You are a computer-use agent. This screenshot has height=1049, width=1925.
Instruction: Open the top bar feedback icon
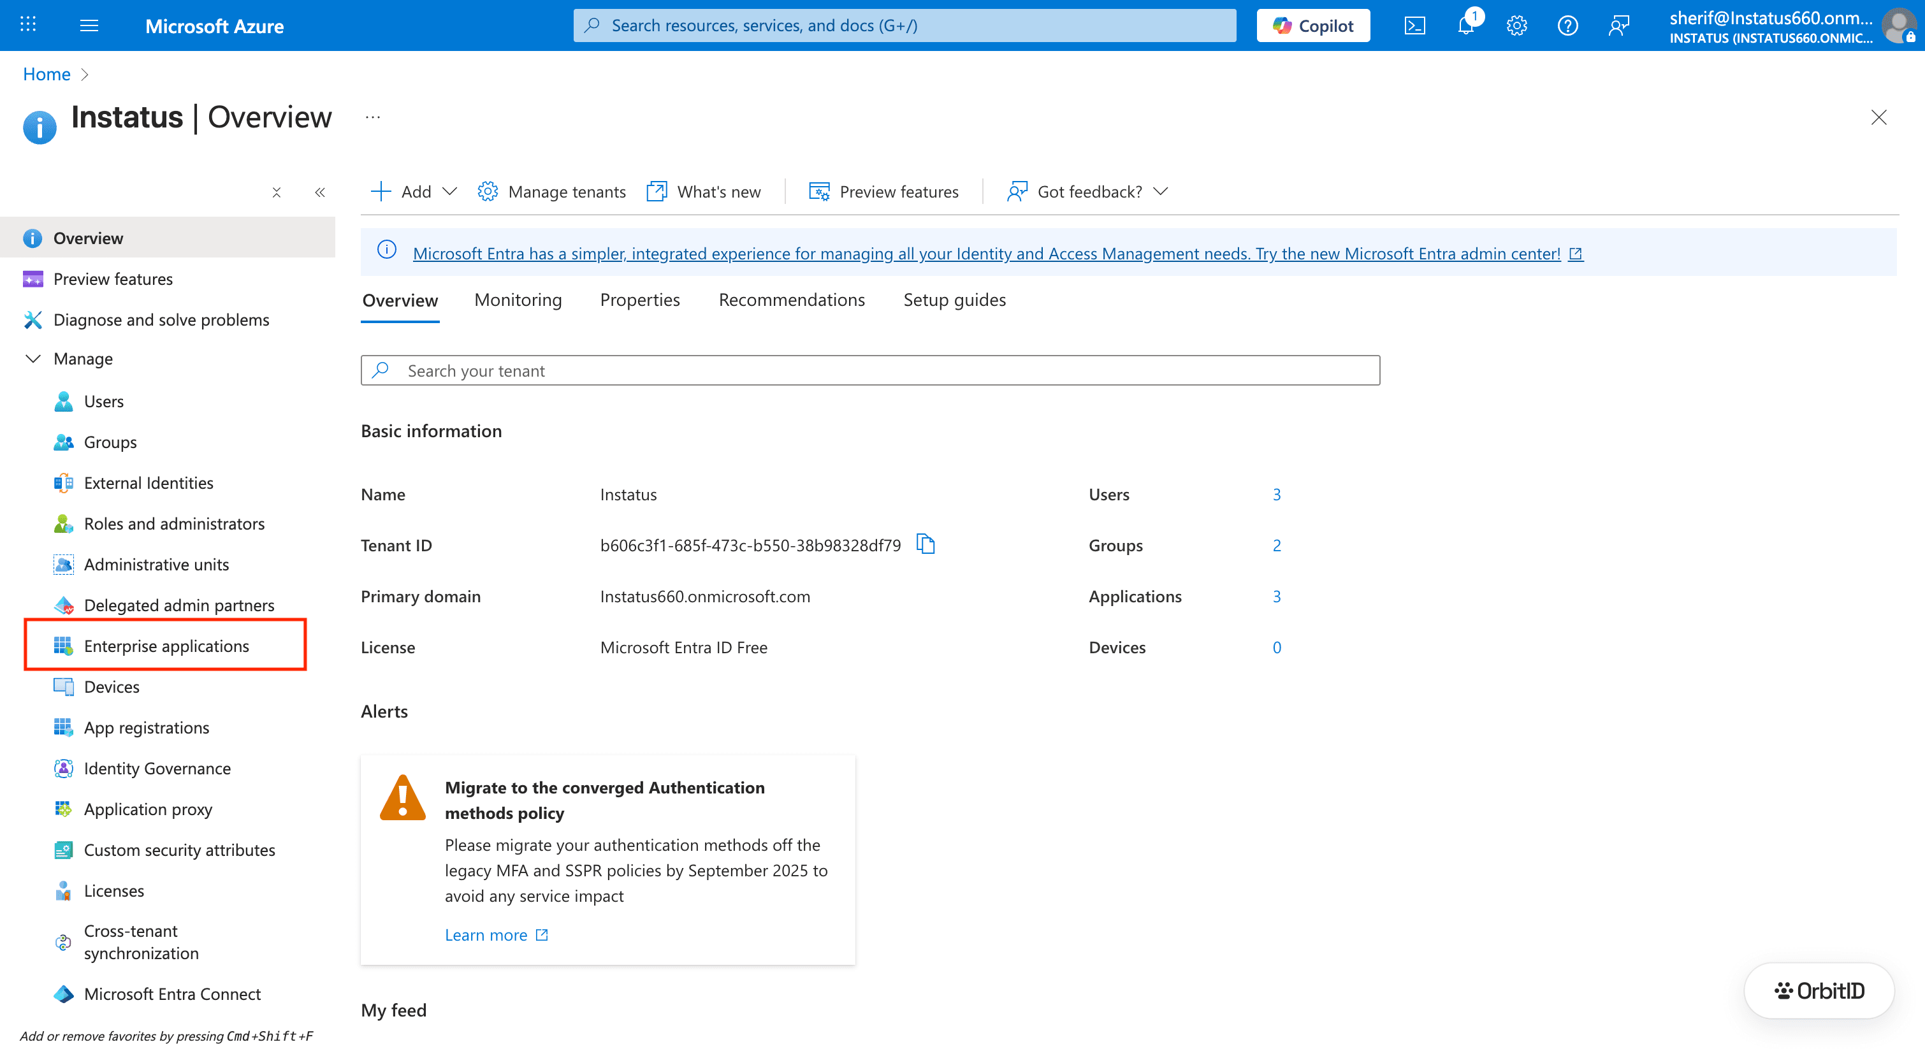coord(1618,25)
